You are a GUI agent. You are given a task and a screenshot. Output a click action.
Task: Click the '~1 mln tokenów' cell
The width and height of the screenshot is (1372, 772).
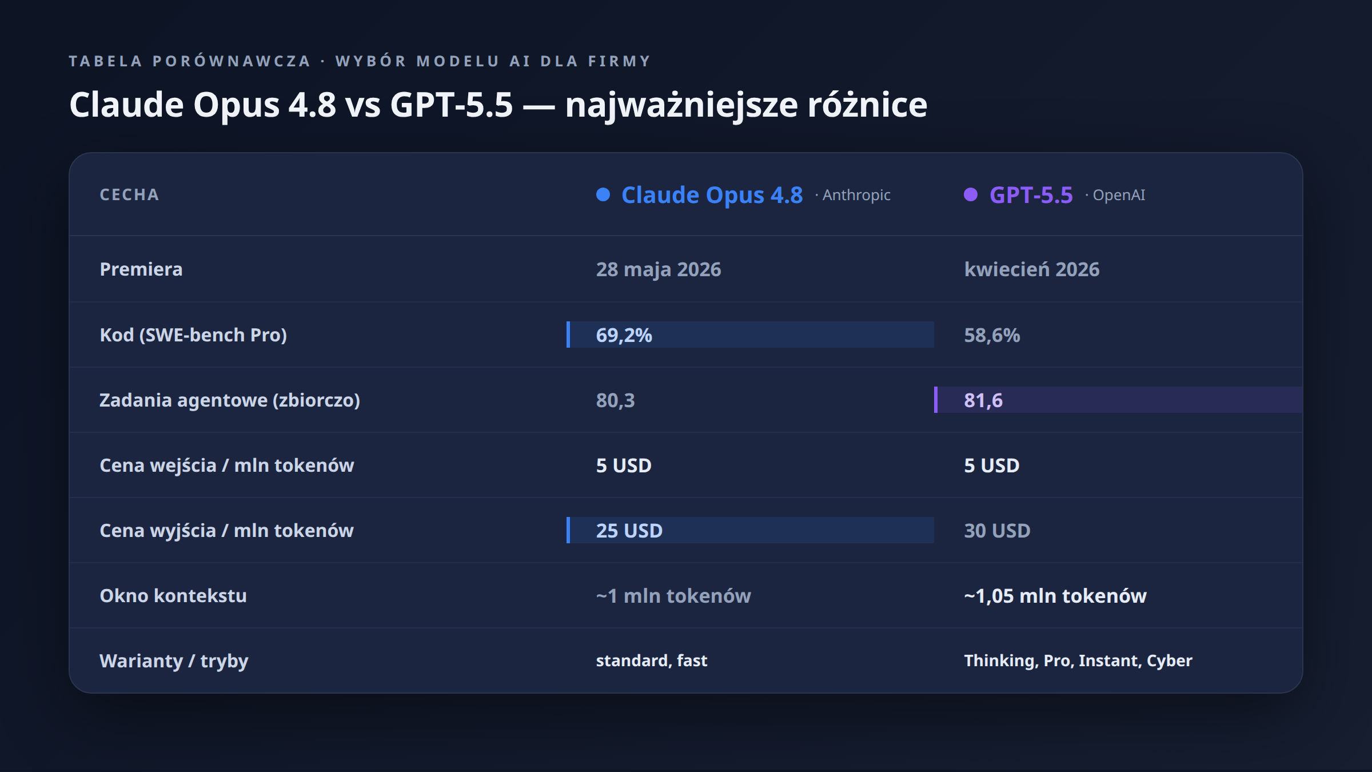coord(673,596)
